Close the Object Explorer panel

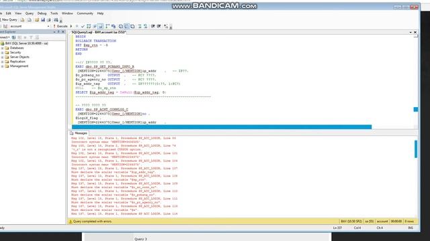pyautogui.click(x=62, y=32)
